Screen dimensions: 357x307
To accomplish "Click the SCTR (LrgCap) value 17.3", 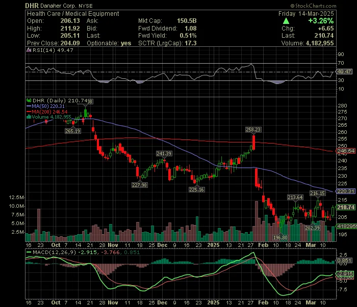I will click(191, 43).
